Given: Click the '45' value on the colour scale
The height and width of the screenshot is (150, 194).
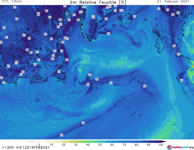Looking at the screenshot, I should coord(88,145).
